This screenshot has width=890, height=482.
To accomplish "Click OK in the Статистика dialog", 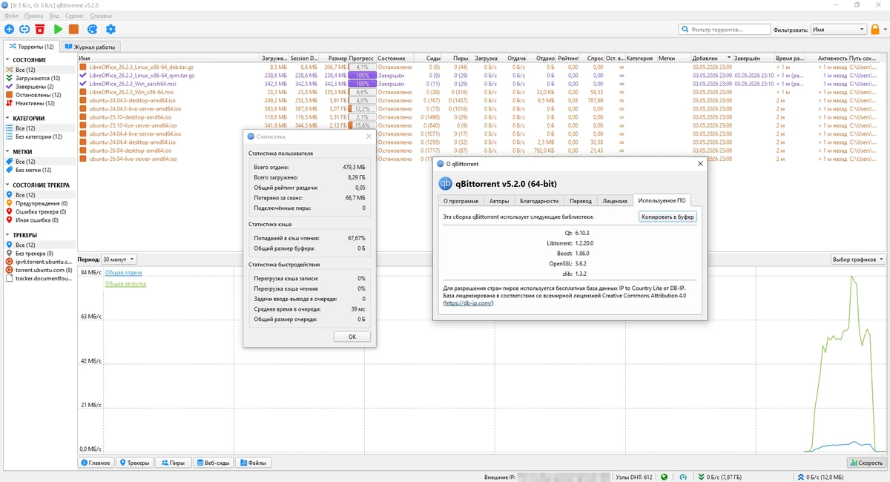I will pos(352,337).
